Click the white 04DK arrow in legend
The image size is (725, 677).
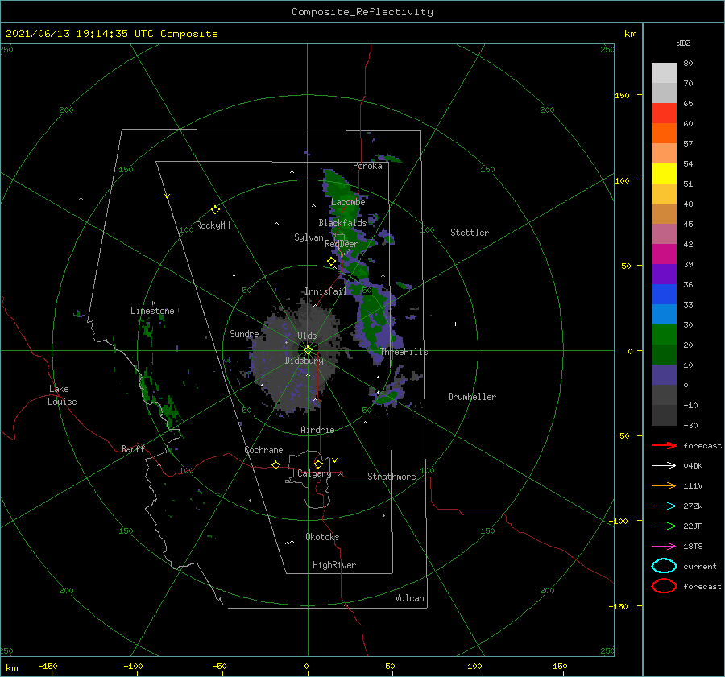point(664,466)
